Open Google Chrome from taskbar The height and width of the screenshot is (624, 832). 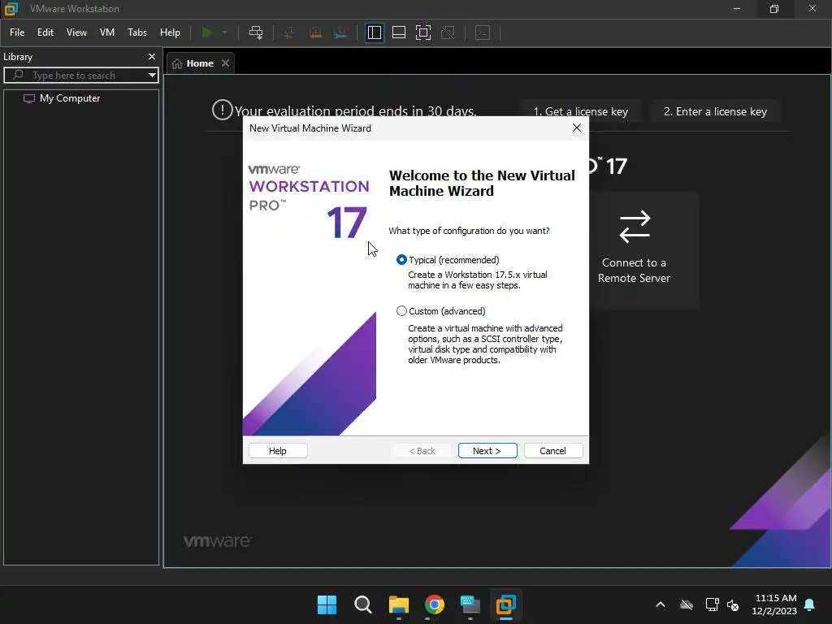point(435,604)
